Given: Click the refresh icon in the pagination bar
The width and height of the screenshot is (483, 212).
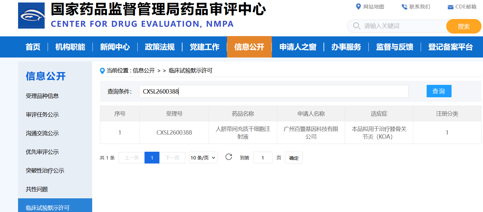Looking at the screenshot, I should click(x=229, y=157).
